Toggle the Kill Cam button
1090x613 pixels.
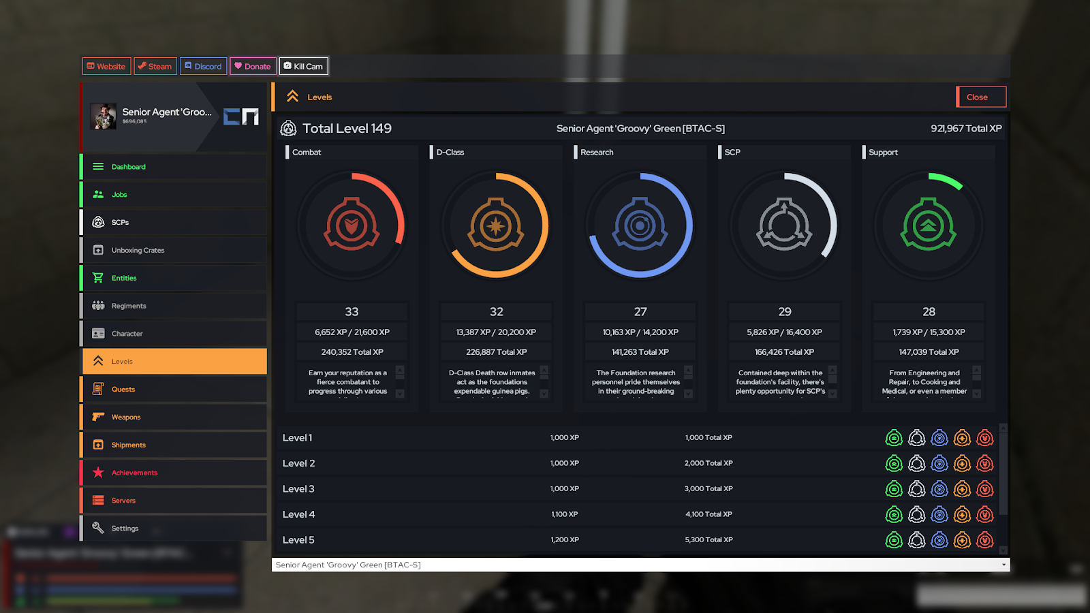[x=304, y=66]
